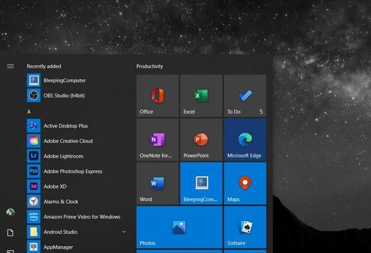Open the Photos tile
371x253 pixels.
point(179,227)
